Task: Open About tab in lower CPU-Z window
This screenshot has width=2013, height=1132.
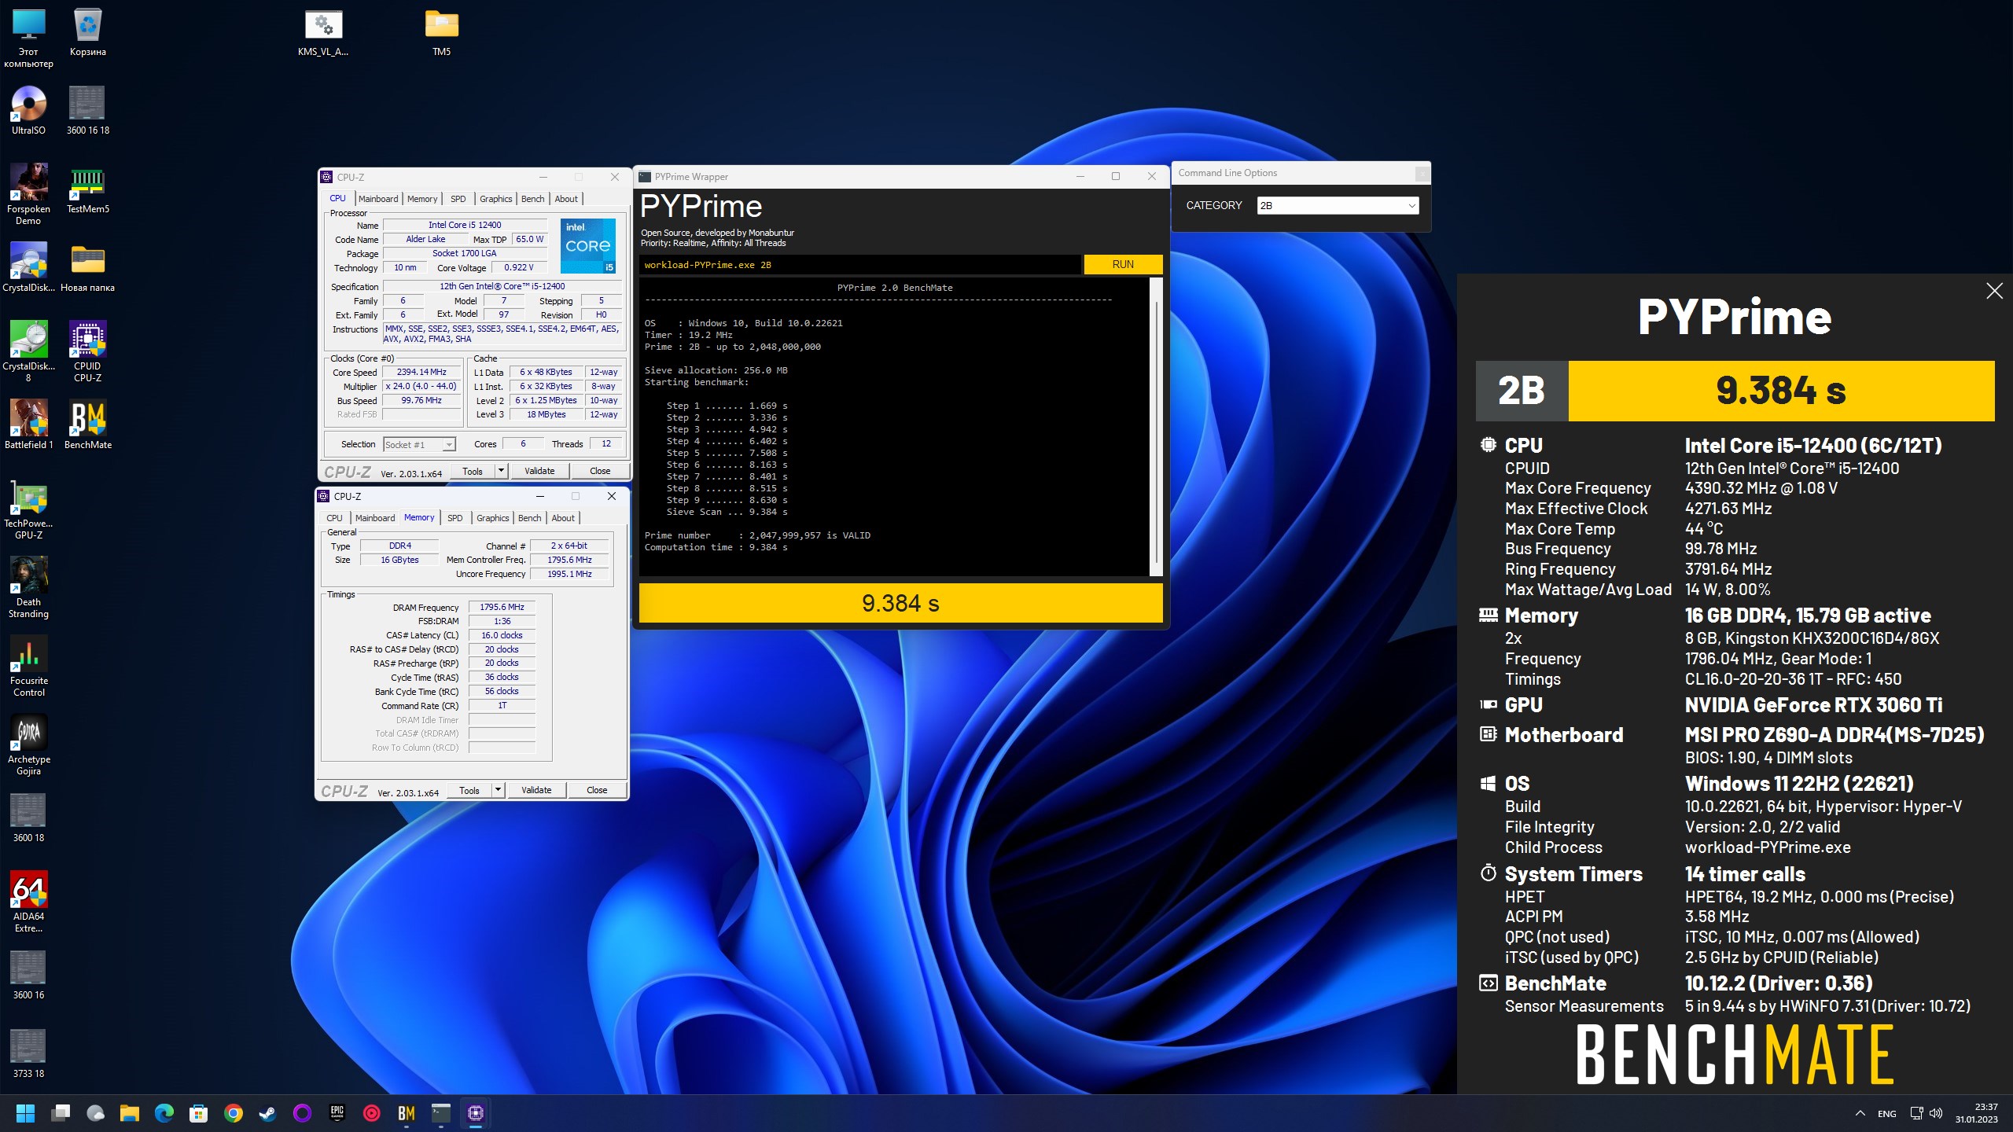Action: [563, 518]
